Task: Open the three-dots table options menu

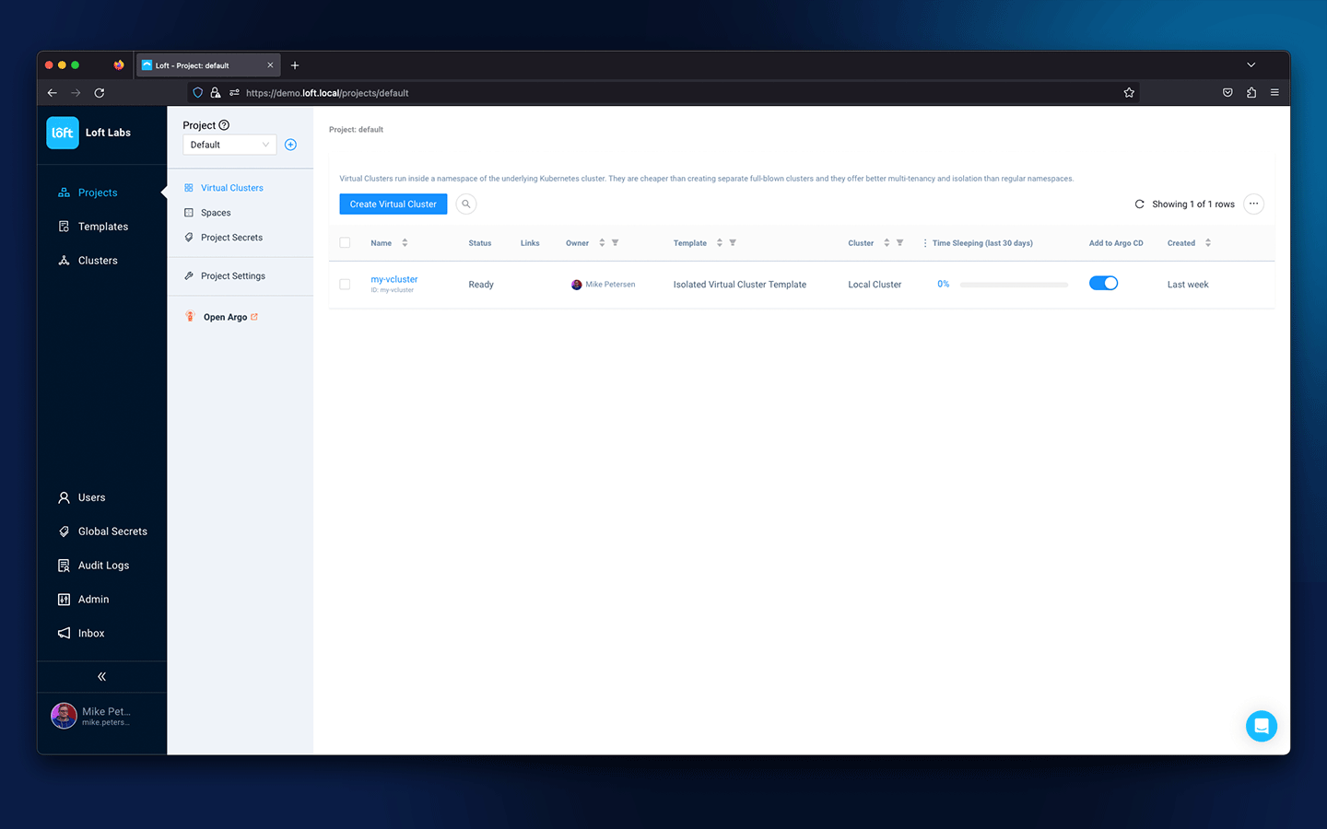Action: 1253,204
